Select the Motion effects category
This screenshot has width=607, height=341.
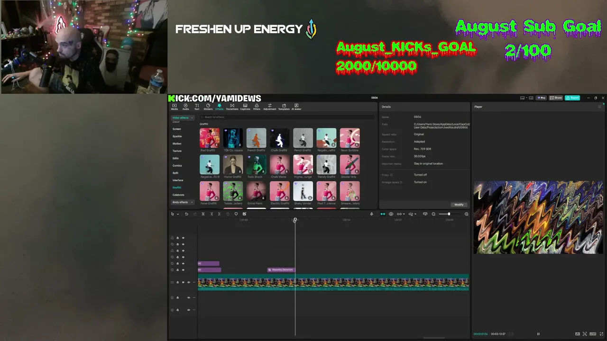[177, 144]
